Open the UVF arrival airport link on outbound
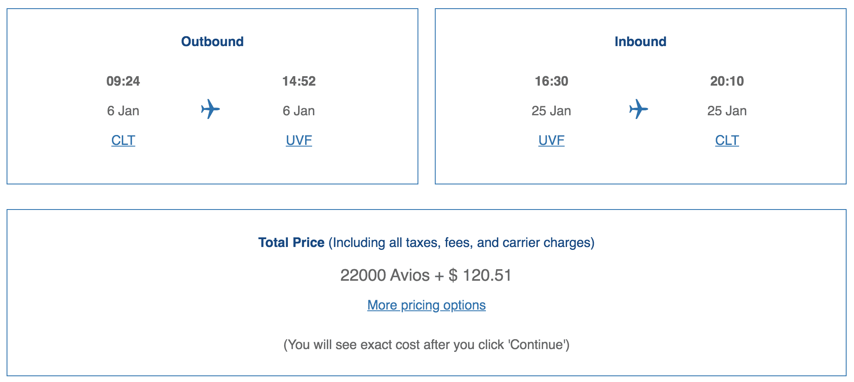854x382 pixels. tap(298, 140)
